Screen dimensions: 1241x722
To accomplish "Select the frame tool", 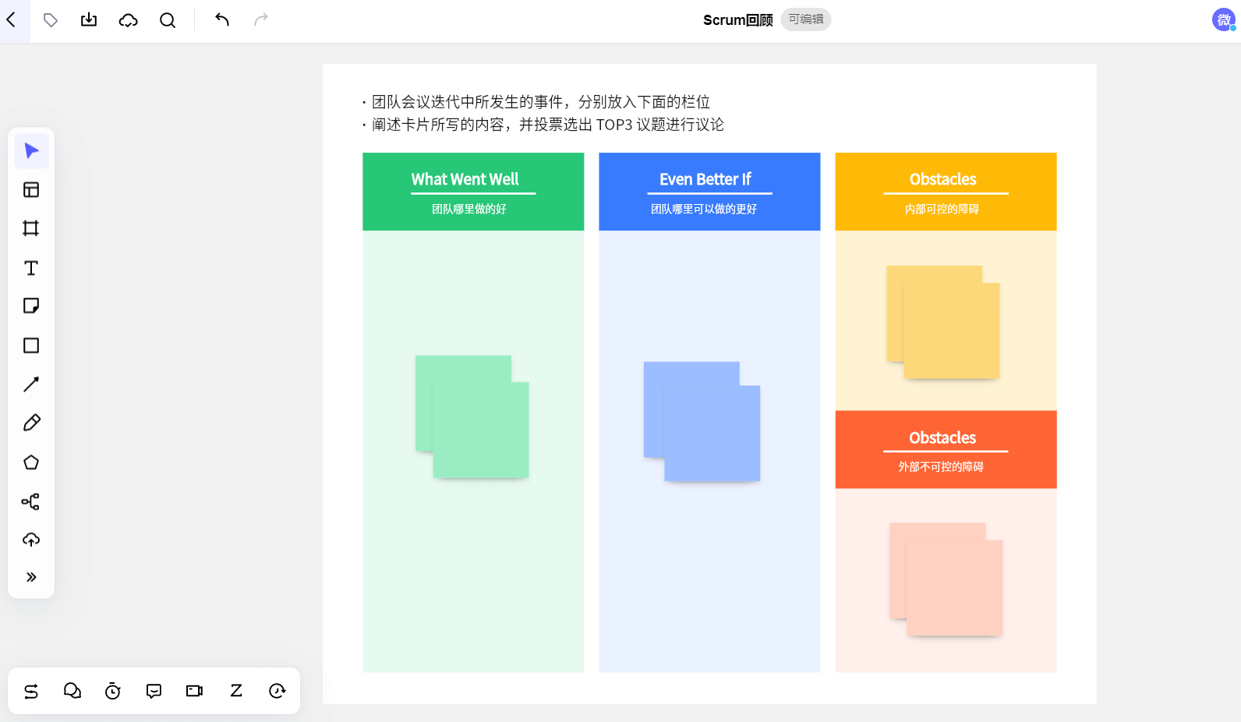I will [x=31, y=228].
